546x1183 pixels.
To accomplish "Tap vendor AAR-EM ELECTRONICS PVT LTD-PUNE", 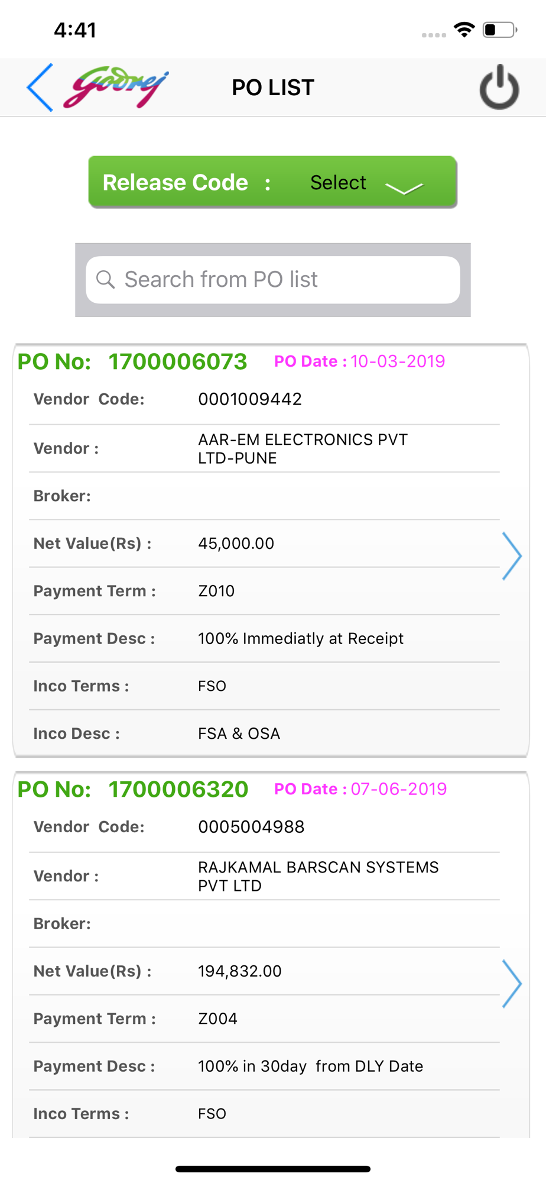I will coord(303,449).
